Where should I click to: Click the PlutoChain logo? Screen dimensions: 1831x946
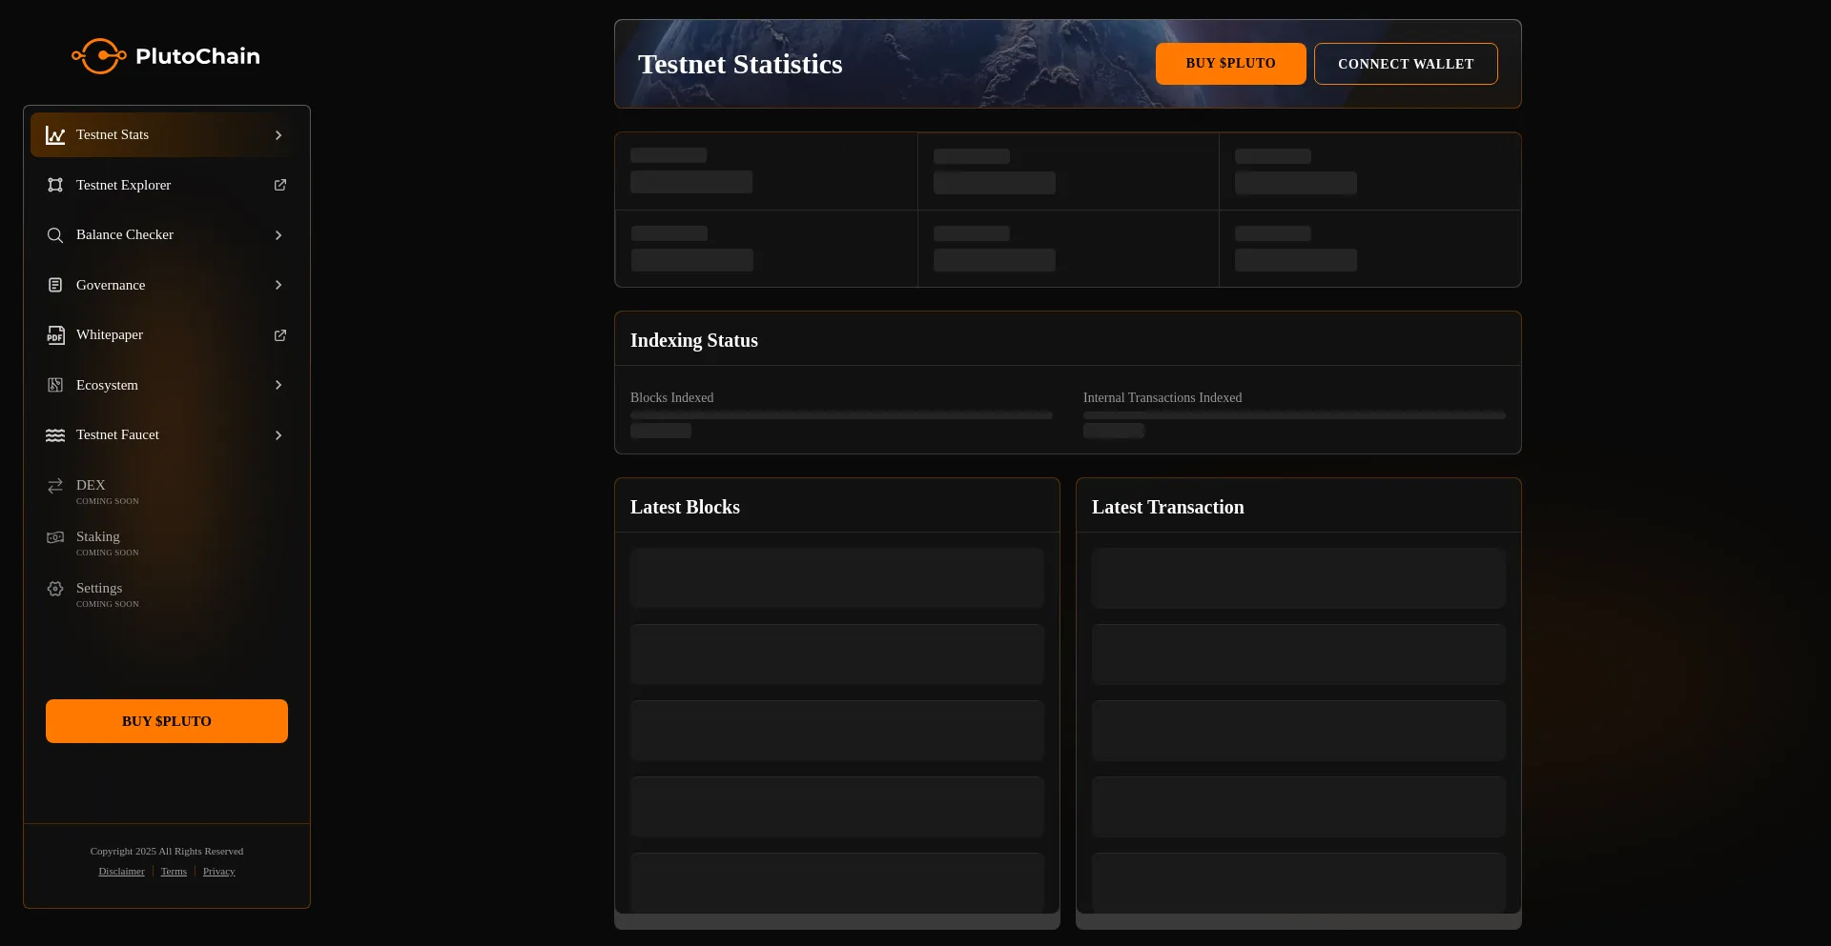(166, 56)
